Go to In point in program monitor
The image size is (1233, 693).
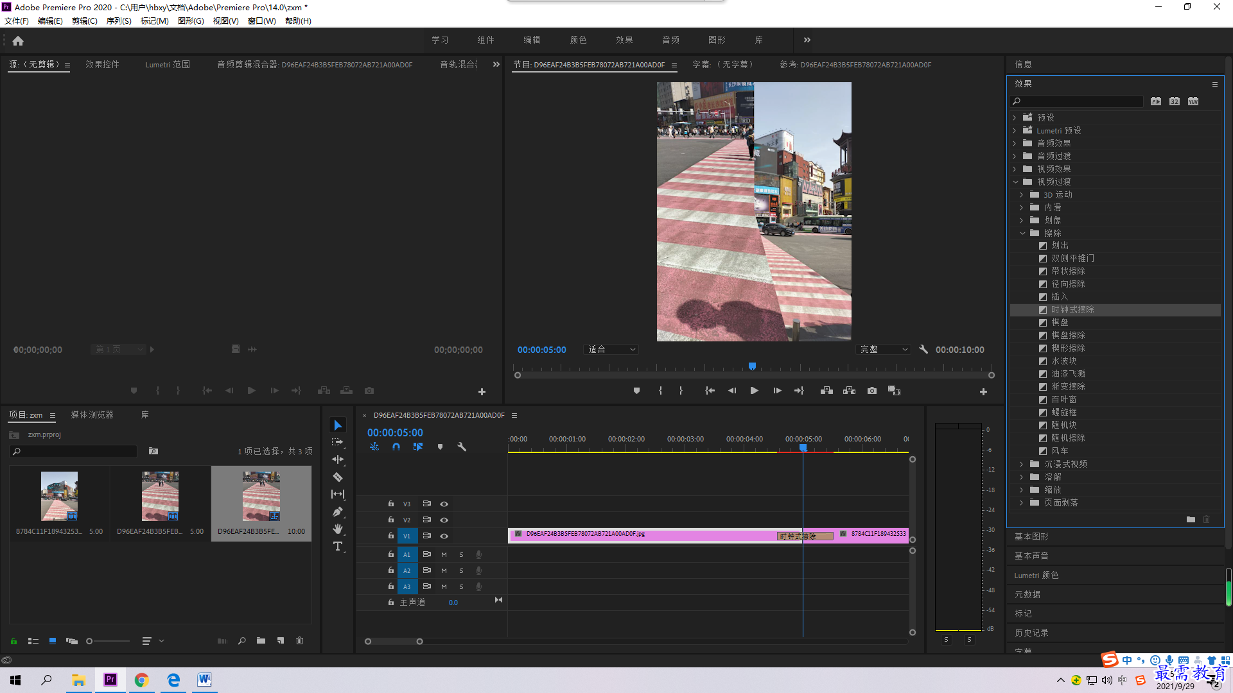(x=710, y=391)
